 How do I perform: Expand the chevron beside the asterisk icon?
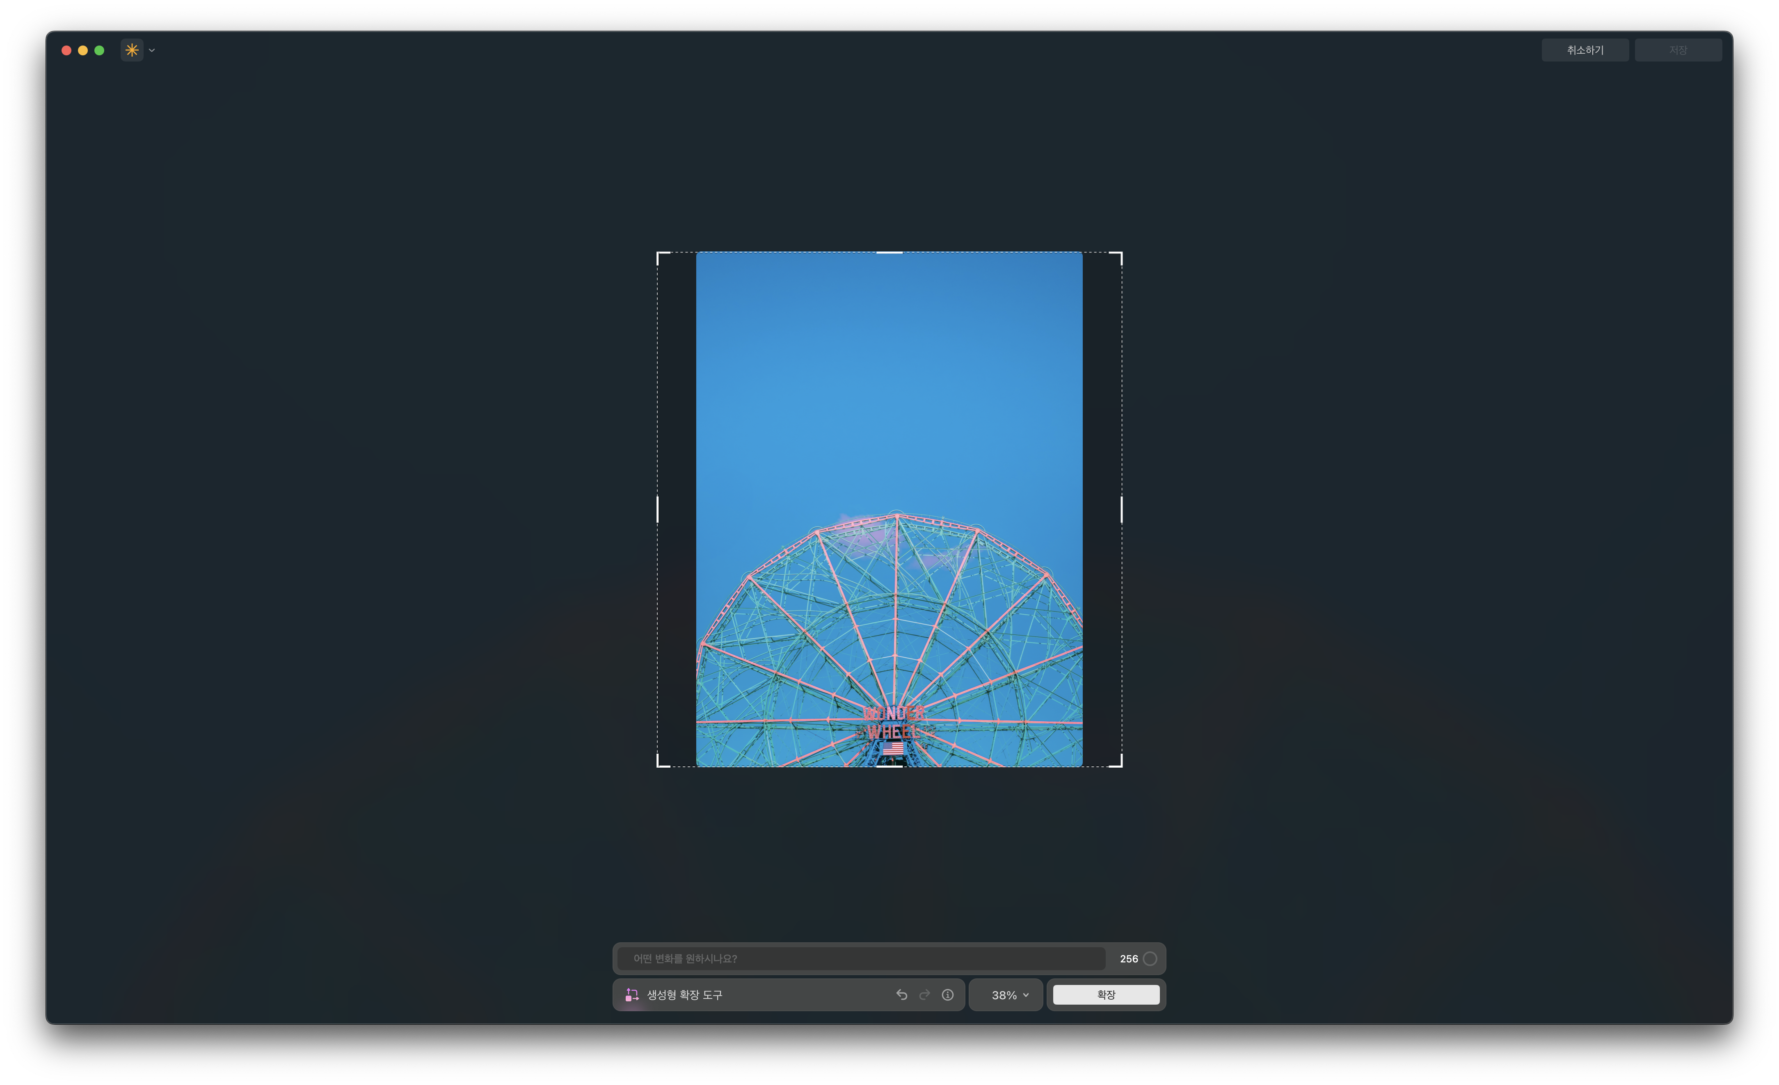click(x=152, y=50)
